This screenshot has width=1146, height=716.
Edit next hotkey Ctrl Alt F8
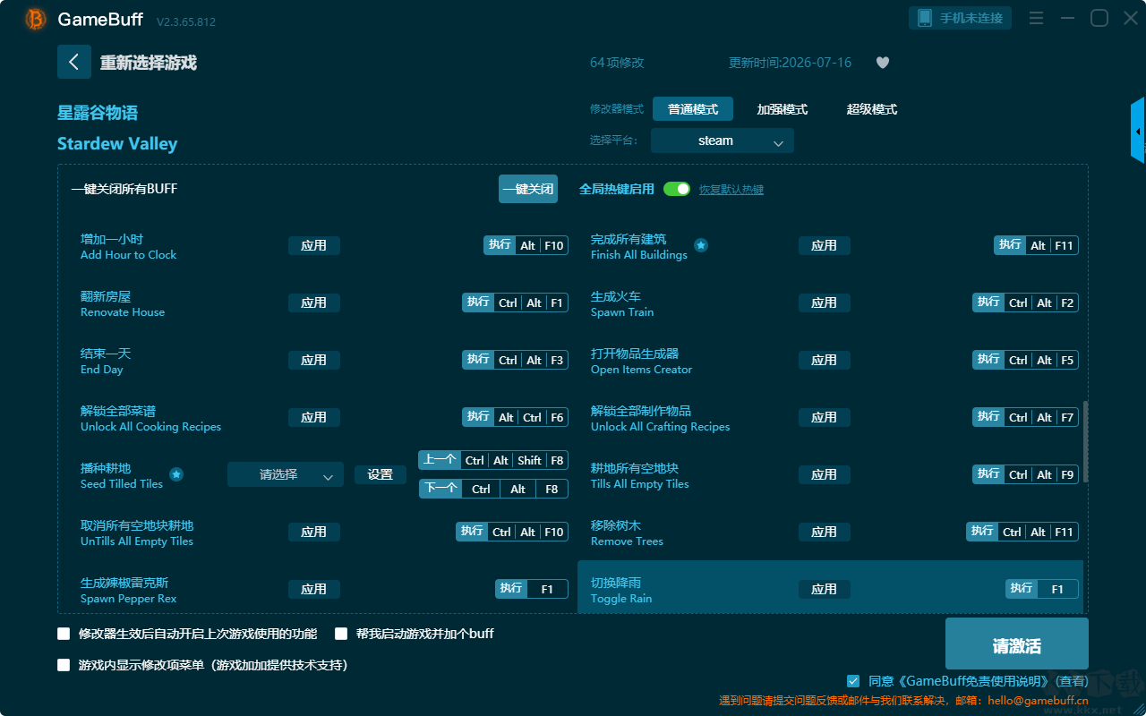coord(493,489)
